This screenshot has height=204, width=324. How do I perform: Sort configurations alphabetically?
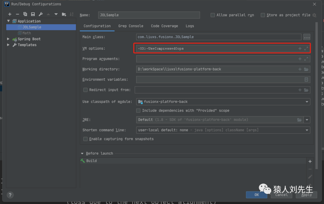click(71, 14)
